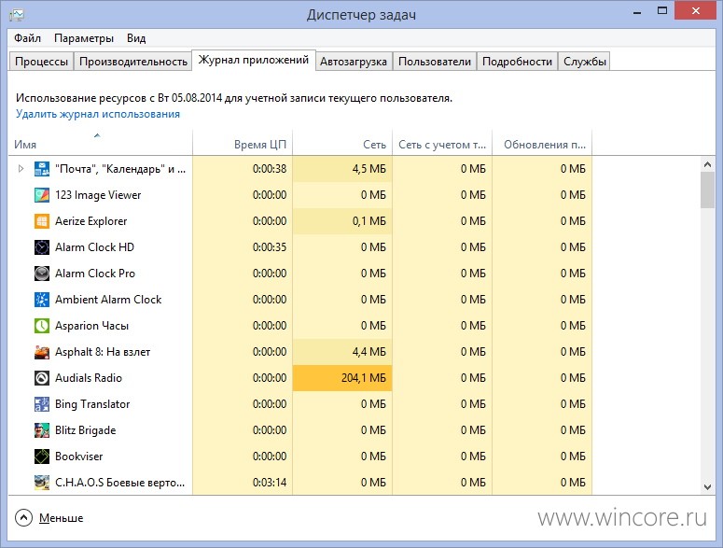Sort by the Имя column header
This screenshot has height=548, width=723.
tap(101, 144)
